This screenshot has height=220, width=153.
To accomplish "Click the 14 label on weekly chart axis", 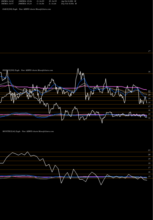I will (x=149, y=118).
